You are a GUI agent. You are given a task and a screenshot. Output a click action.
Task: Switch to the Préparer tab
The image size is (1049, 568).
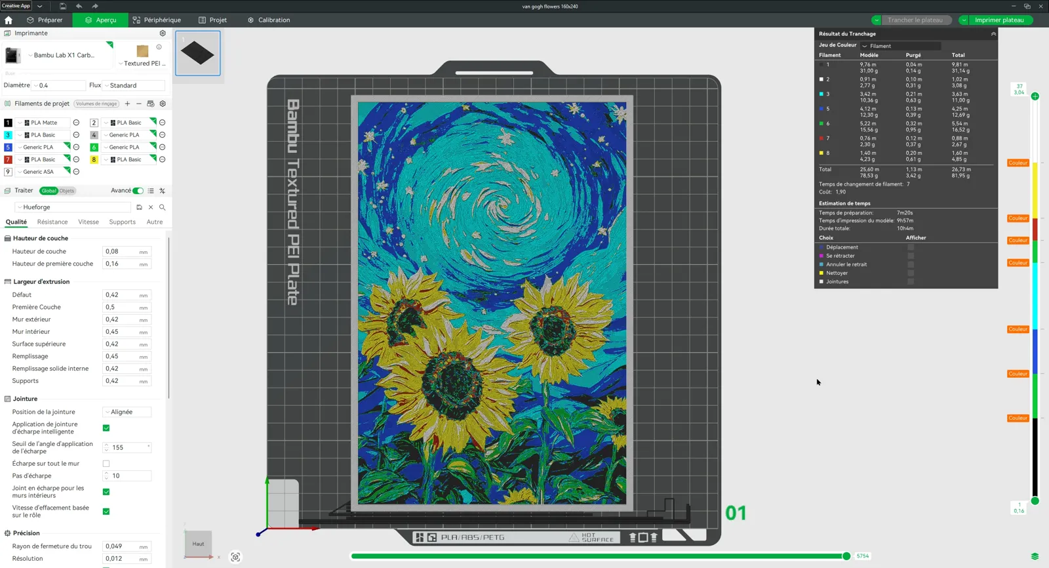click(x=45, y=20)
